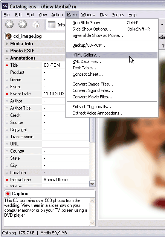Open the Scripts menu
The height and width of the screenshot is (237, 165).
tap(118, 15)
